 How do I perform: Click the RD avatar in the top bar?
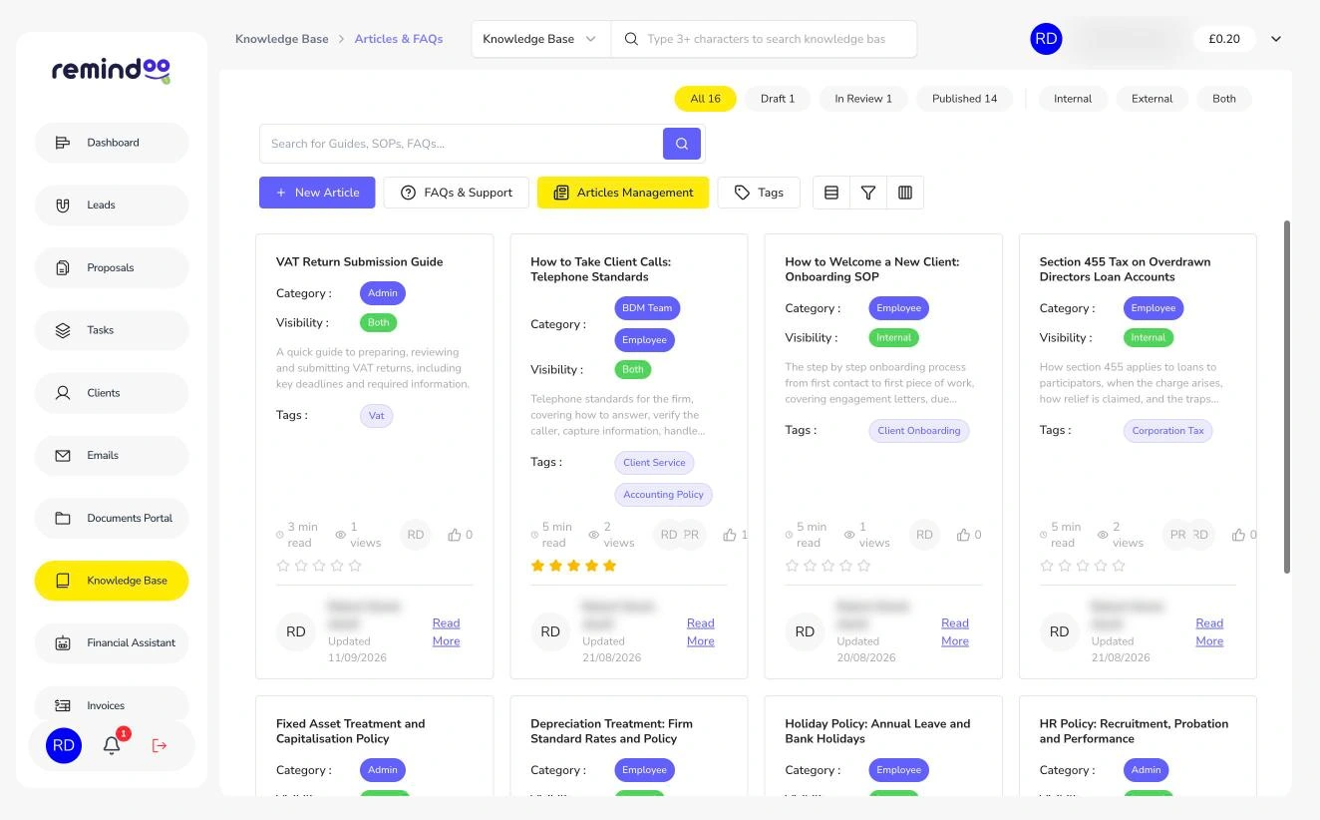tap(1046, 39)
